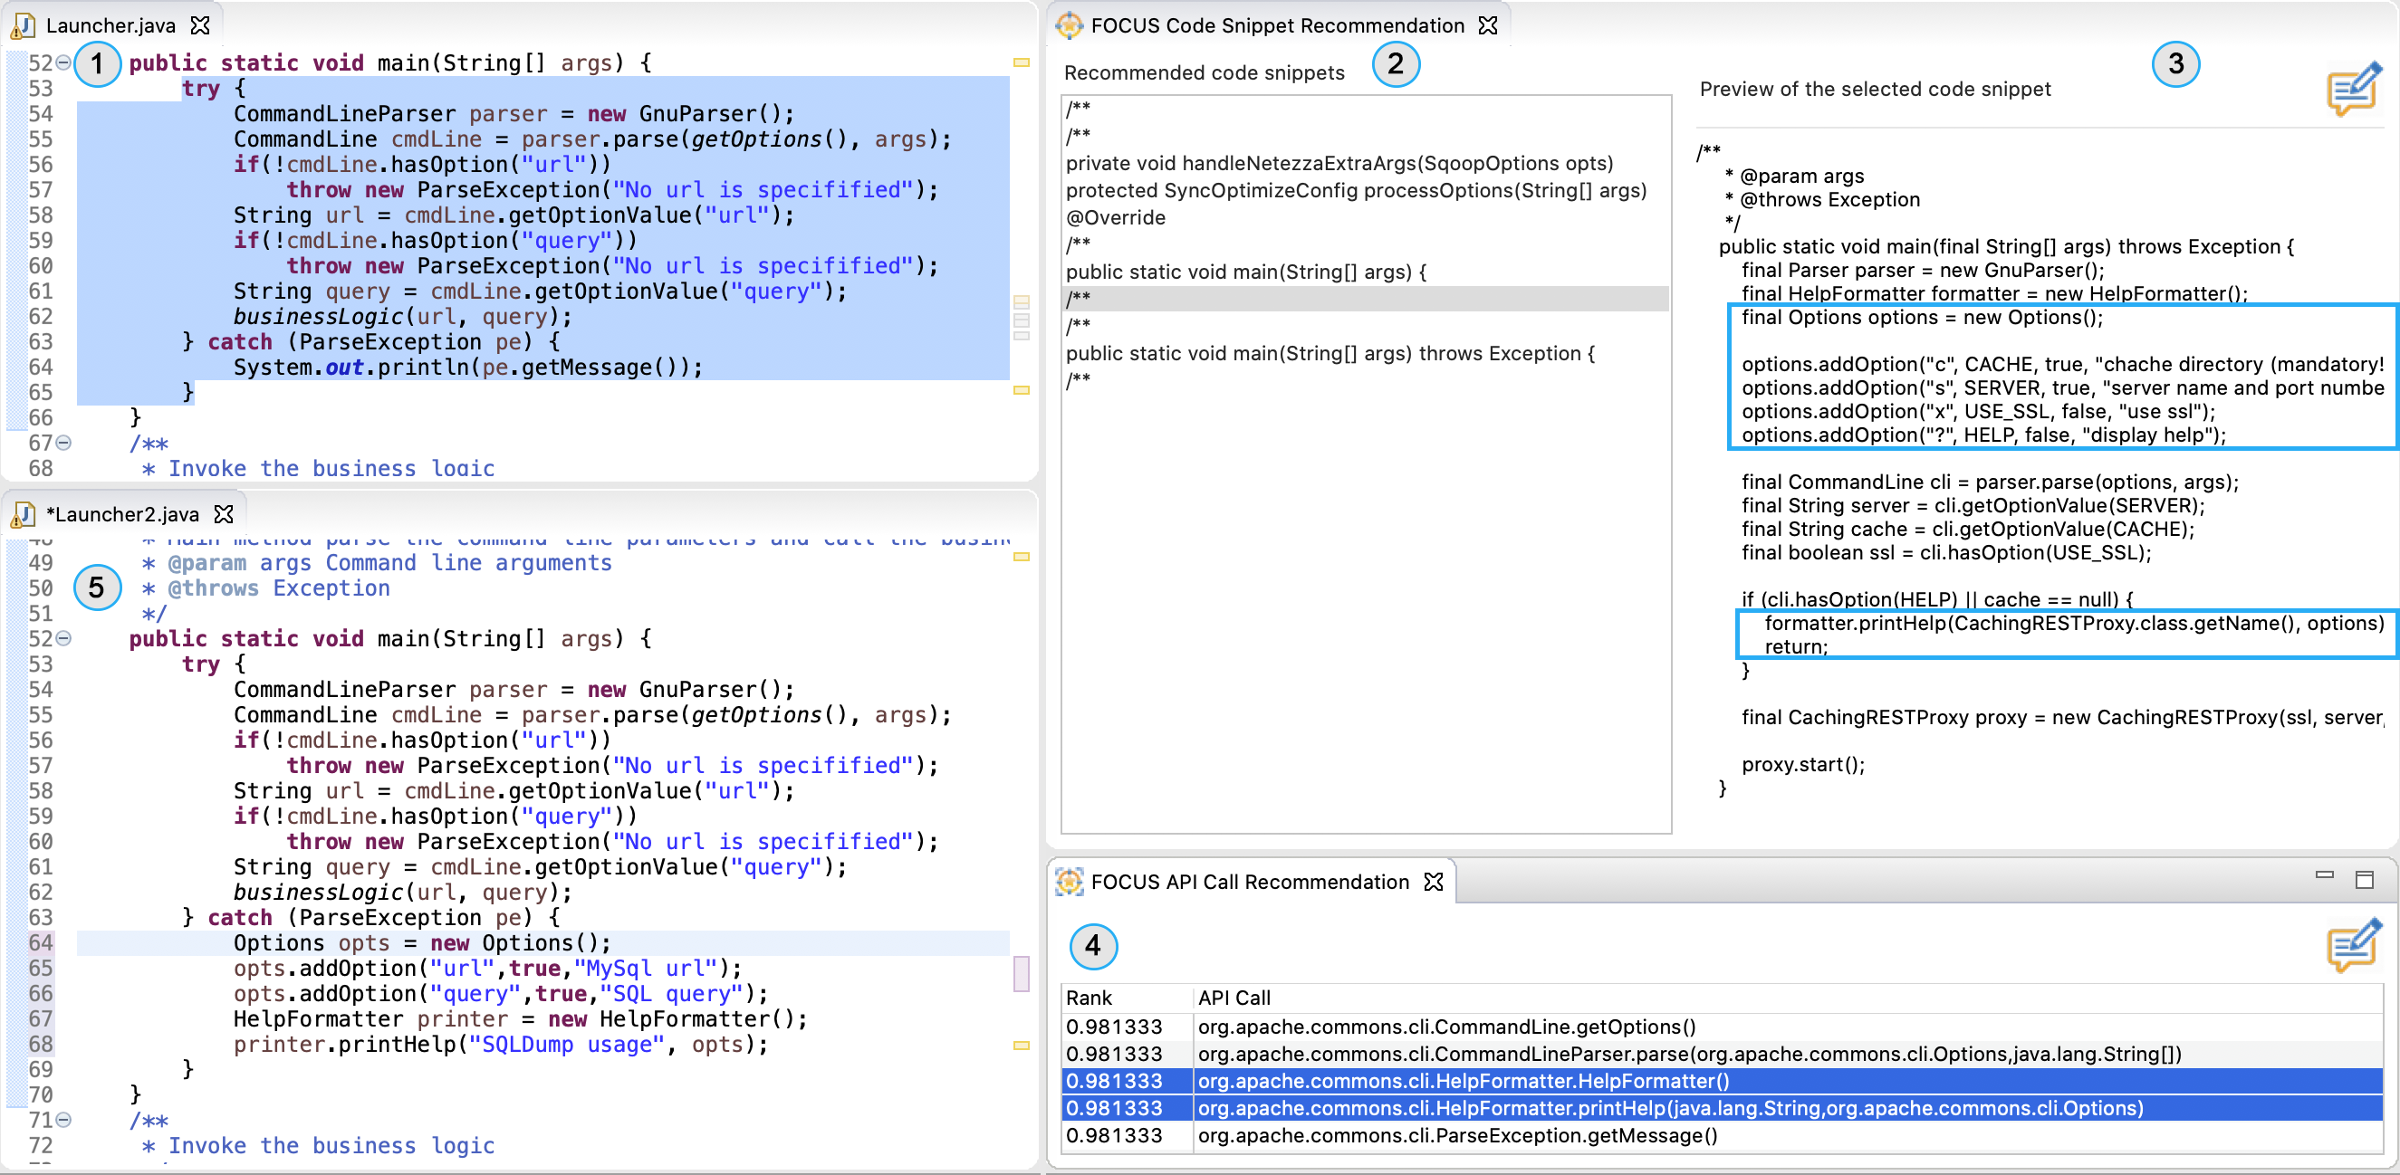
Task: Maximize the API Call Recommendation panel
Action: 2364,880
